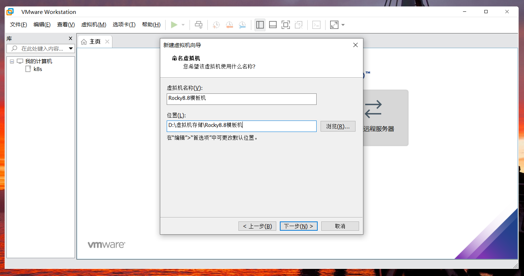Open the 帮助(H) menu
The width and height of the screenshot is (524, 276).
pos(151,25)
